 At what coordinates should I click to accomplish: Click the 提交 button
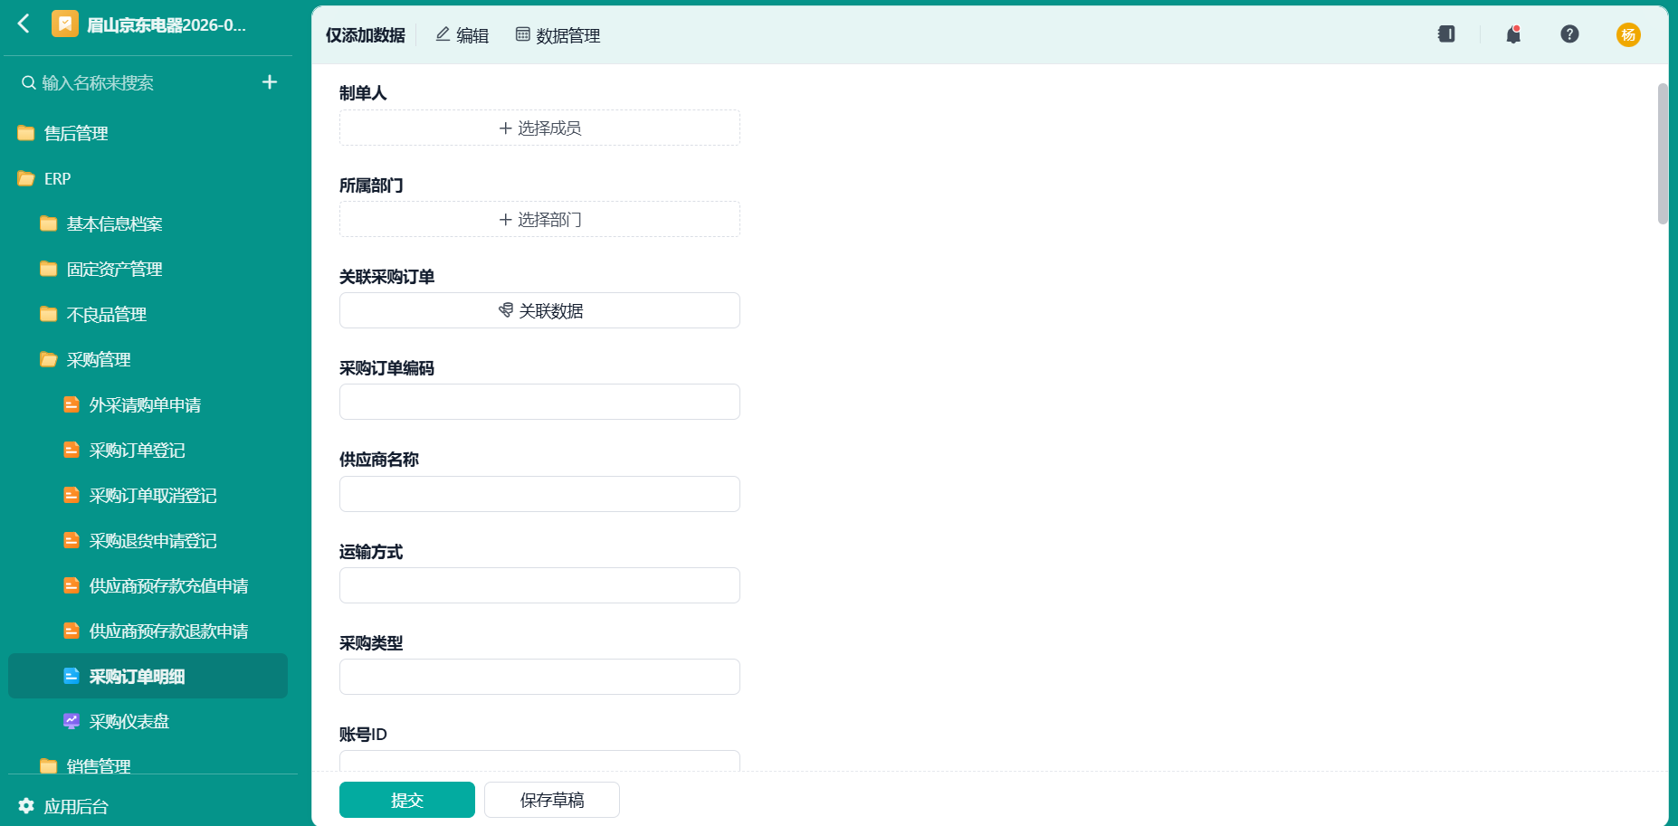click(x=407, y=800)
